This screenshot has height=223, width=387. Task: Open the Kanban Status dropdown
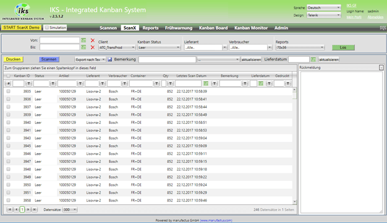click(159, 48)
